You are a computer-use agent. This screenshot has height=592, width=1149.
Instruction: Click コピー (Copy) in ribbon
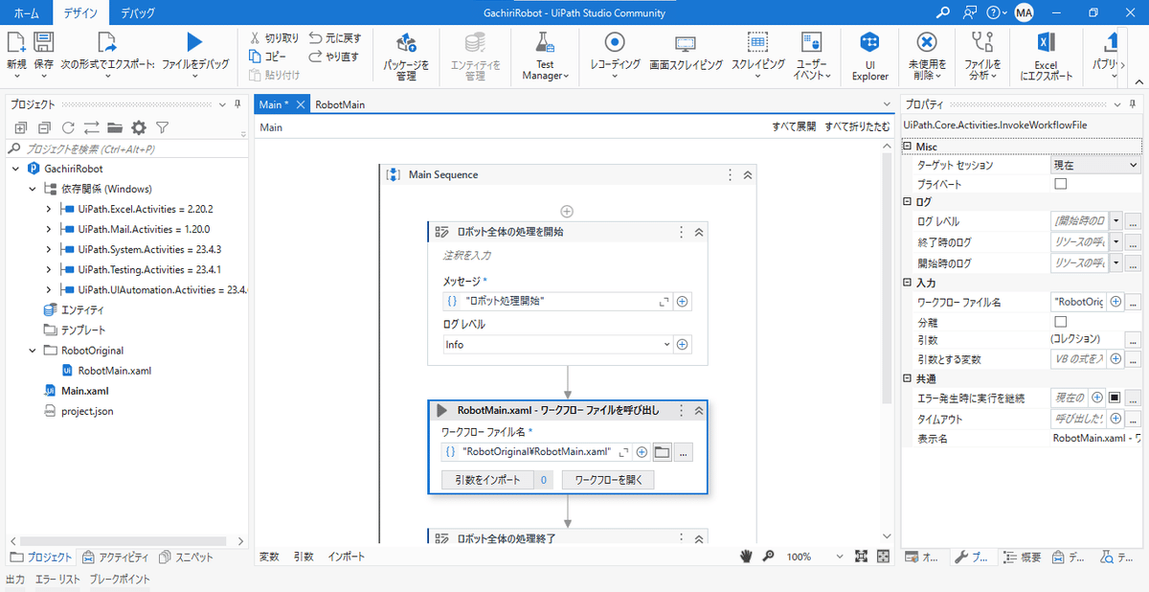[267, 57]
